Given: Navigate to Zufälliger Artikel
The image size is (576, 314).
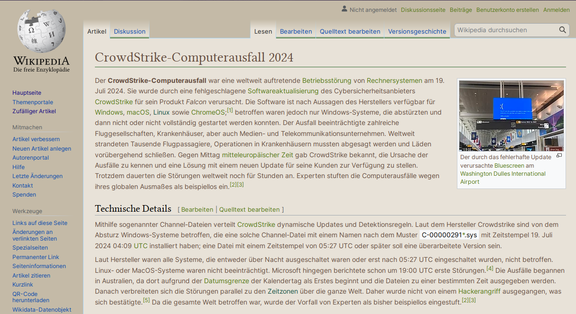Looking at the screenshot, I should [x=34, y=111].
